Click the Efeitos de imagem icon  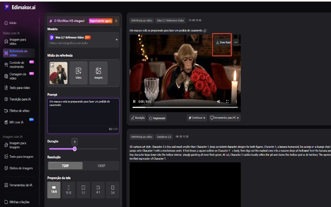click(6, 168)
